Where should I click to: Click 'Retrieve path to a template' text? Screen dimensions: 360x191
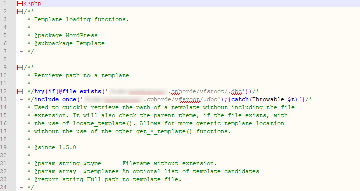(x=81, y=75)
